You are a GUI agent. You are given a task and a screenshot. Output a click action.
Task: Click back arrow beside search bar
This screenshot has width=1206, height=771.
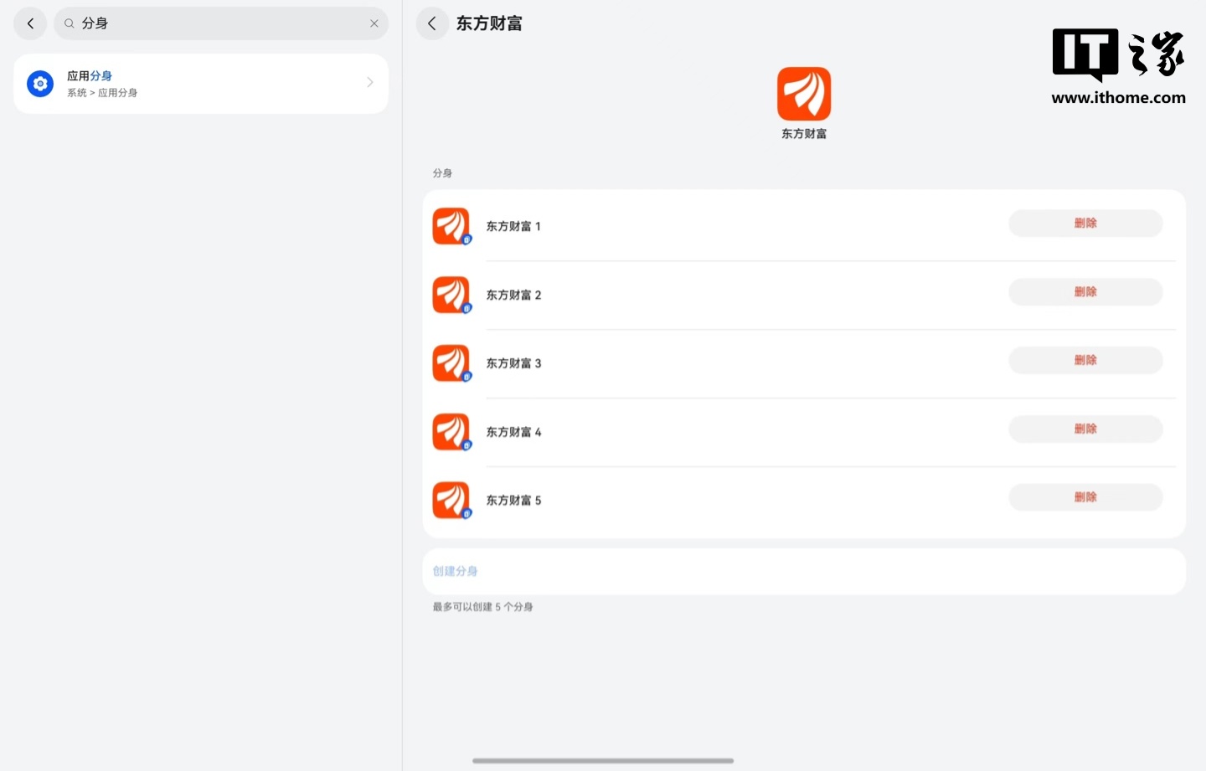point(30,23)
